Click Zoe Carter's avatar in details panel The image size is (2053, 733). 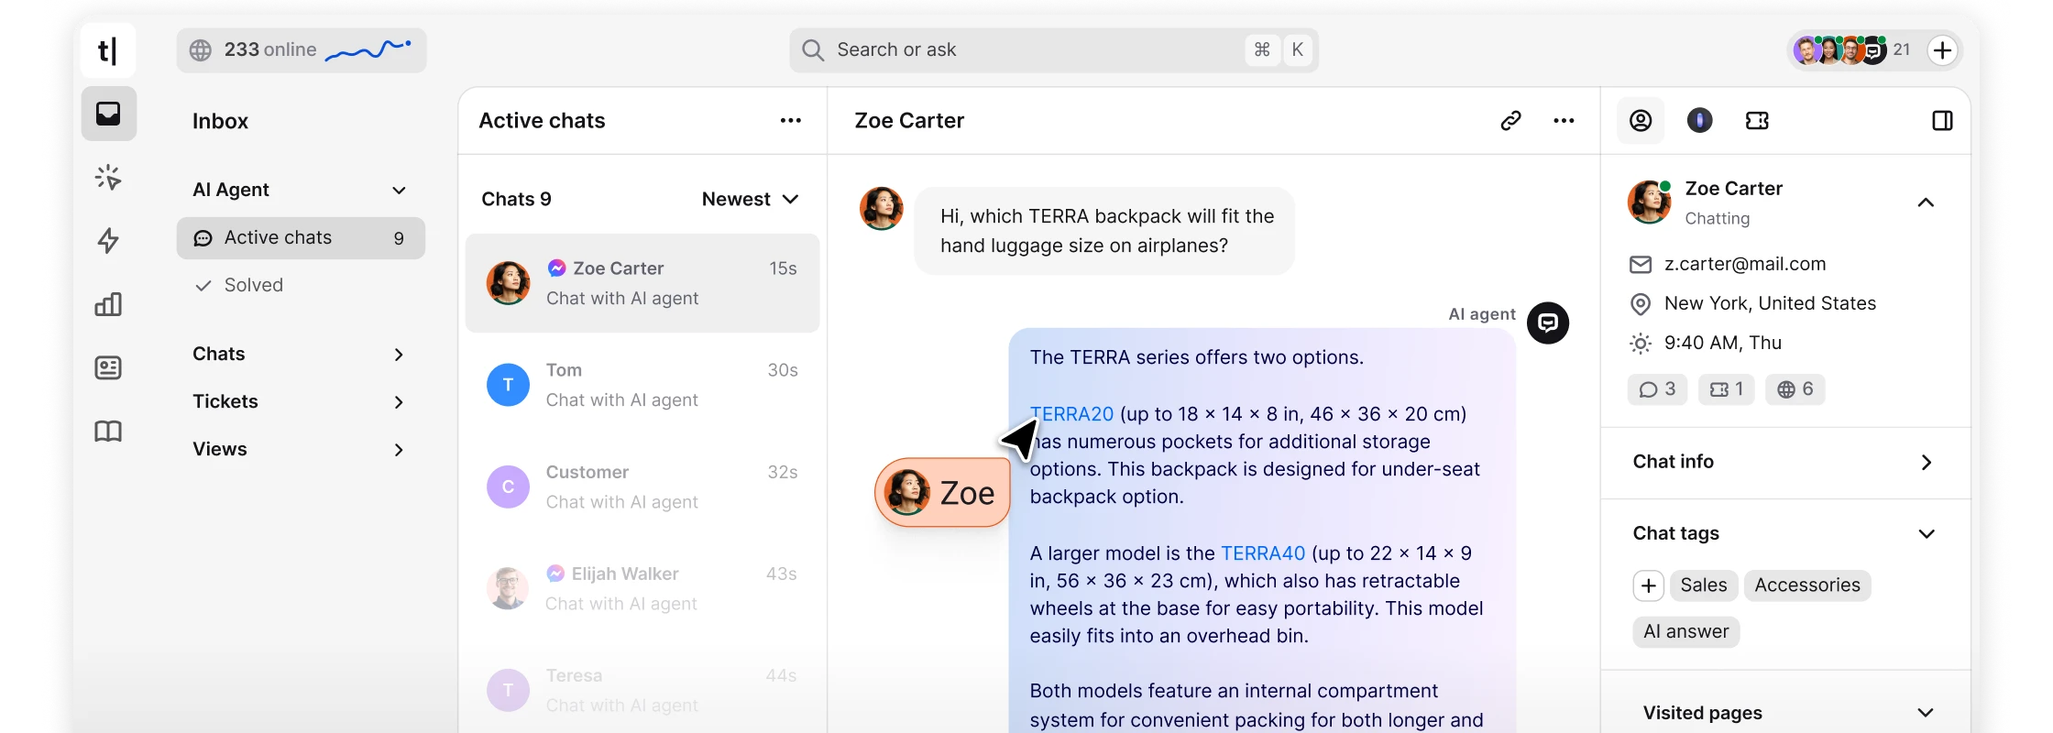pos(1649,202)
